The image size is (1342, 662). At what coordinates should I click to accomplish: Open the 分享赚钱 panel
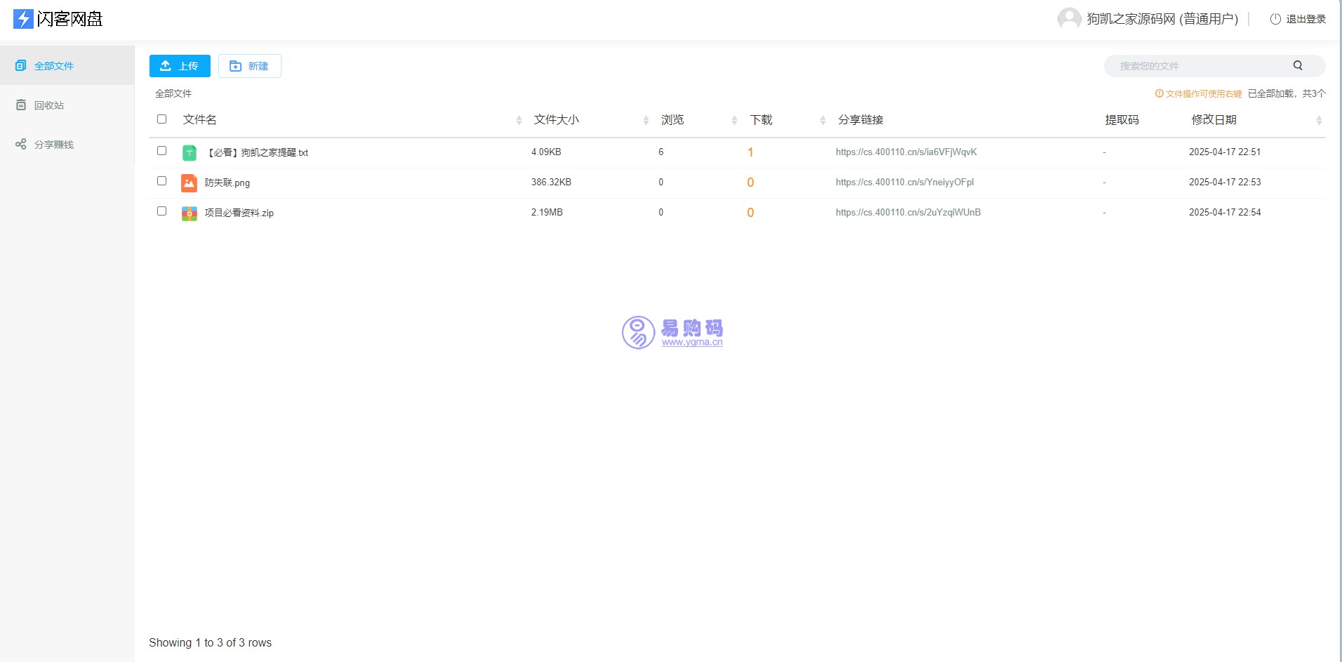click(x=52, y=144)
